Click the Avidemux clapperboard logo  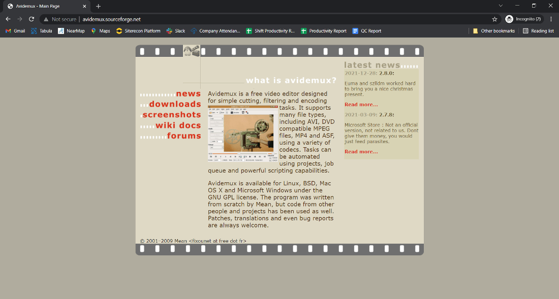pyautogui.click(x=192, y=51)
